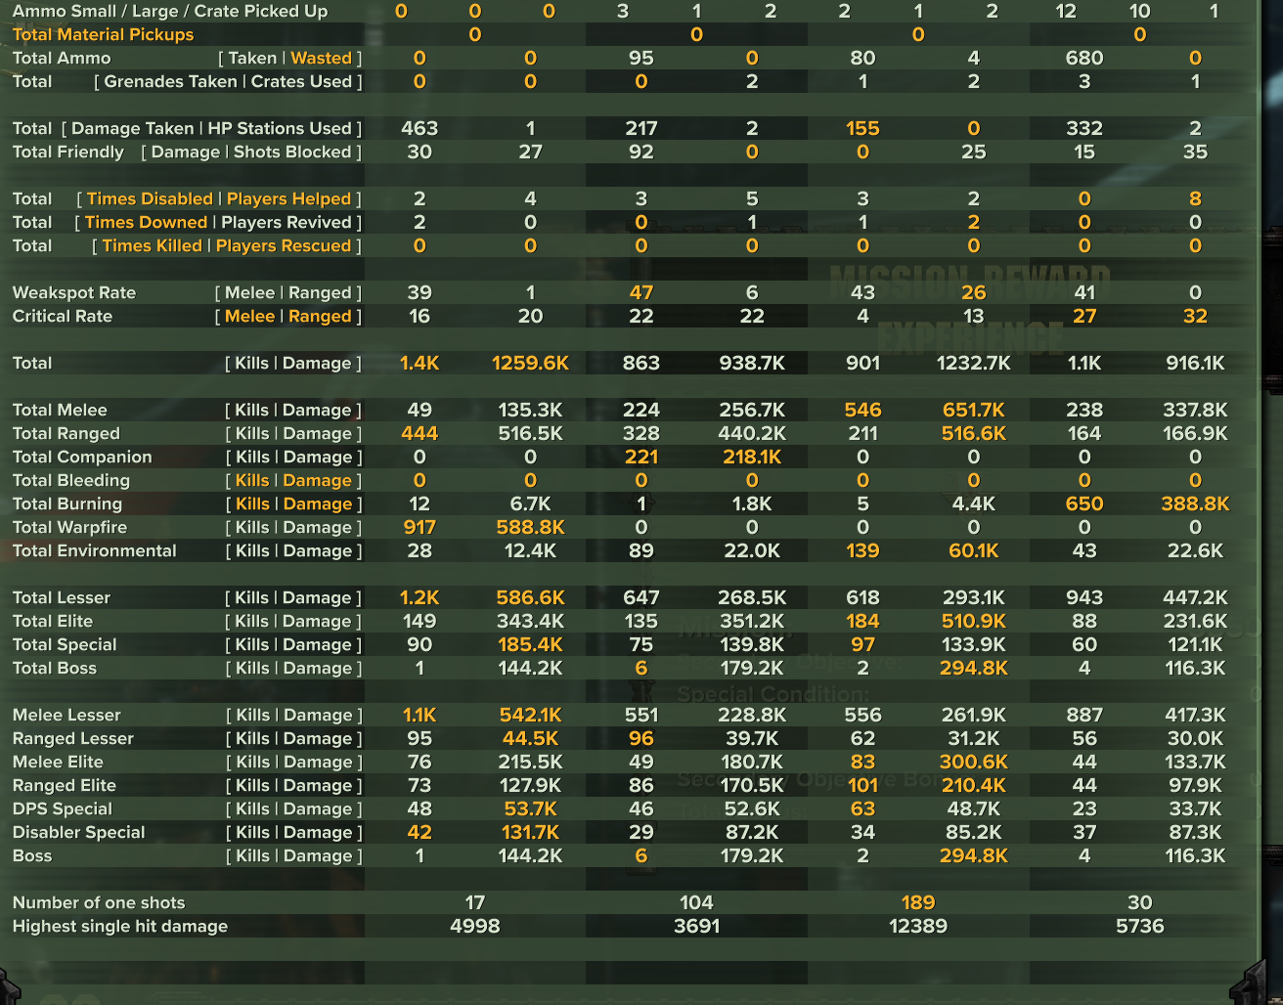The image size is (1283, 1005).
Task: Click the 'Ammo Small / Large / Crate Picked Up' label
Action: (170, 11)
